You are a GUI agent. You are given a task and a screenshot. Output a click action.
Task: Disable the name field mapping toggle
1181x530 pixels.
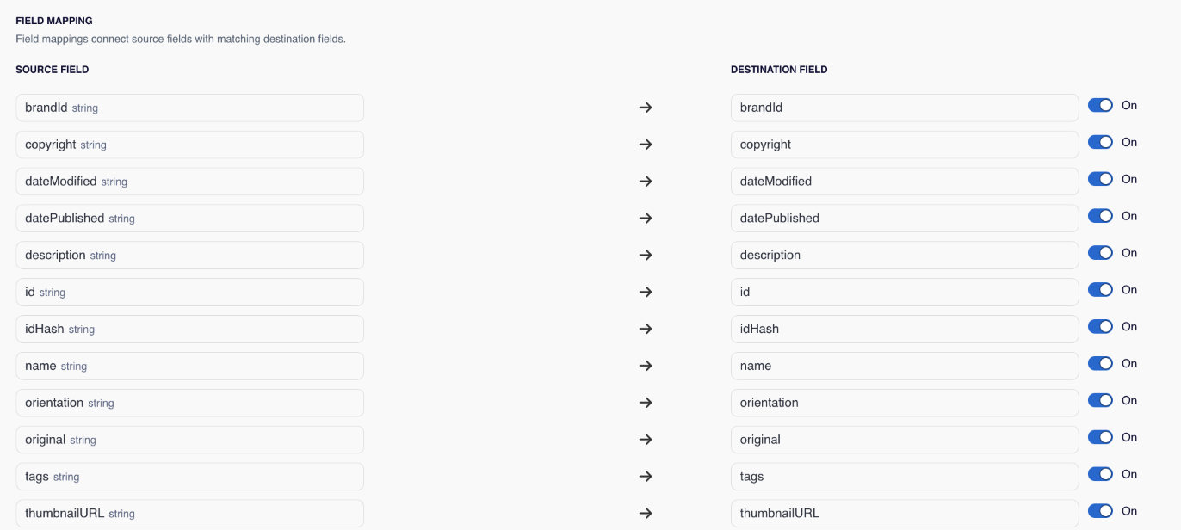click(x=1100, y=363)
